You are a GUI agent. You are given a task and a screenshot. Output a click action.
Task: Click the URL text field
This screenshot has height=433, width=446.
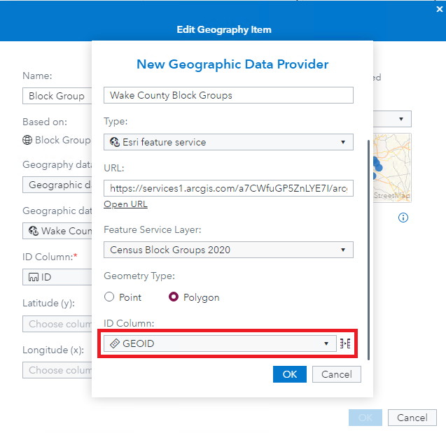tap(228, 188)
